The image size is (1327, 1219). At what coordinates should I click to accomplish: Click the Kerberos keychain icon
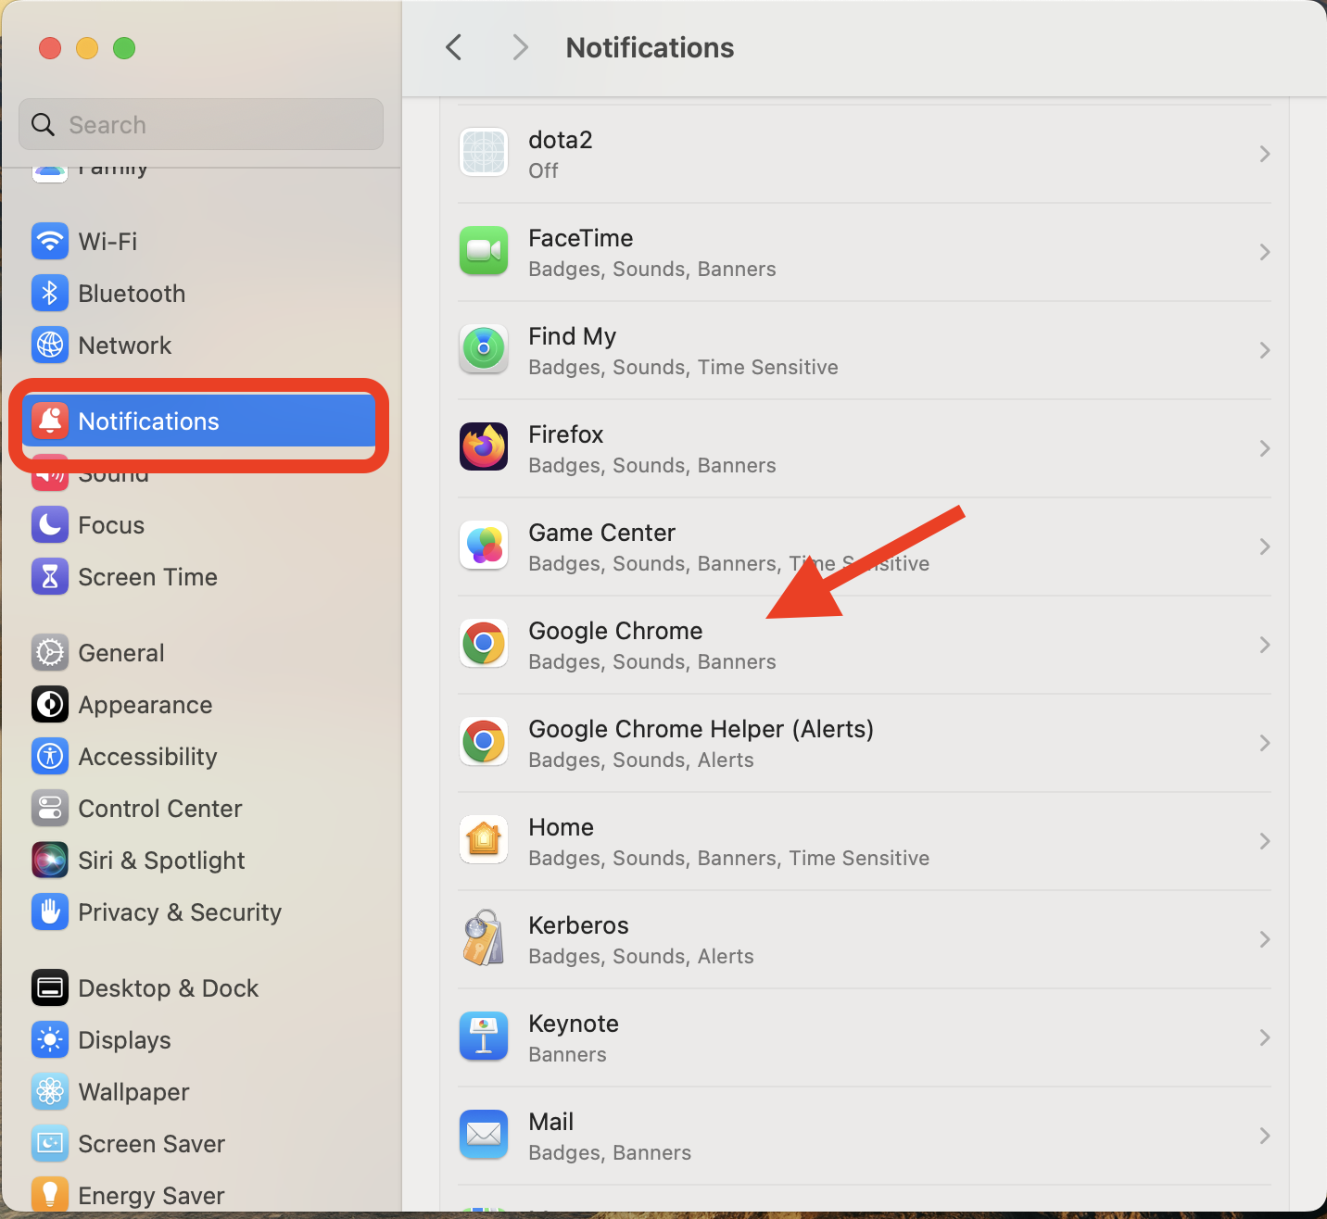(x=484, y=937)
